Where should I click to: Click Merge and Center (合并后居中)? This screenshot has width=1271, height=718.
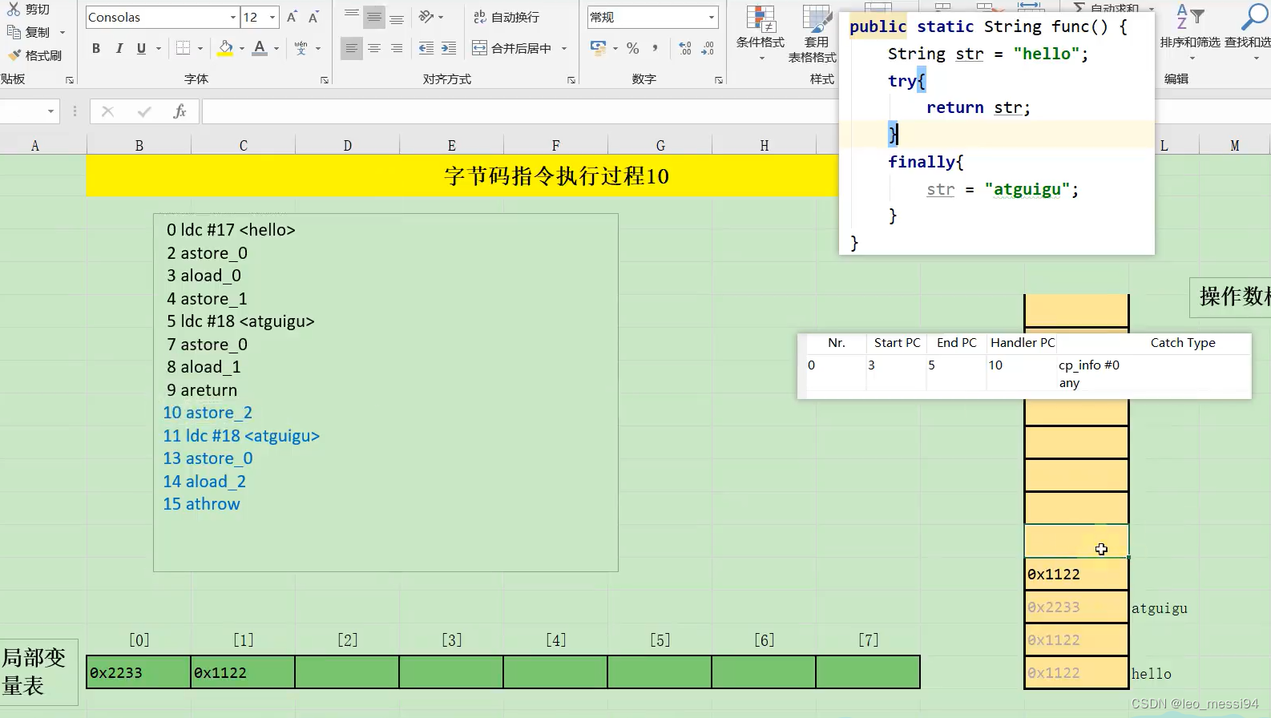512,48
